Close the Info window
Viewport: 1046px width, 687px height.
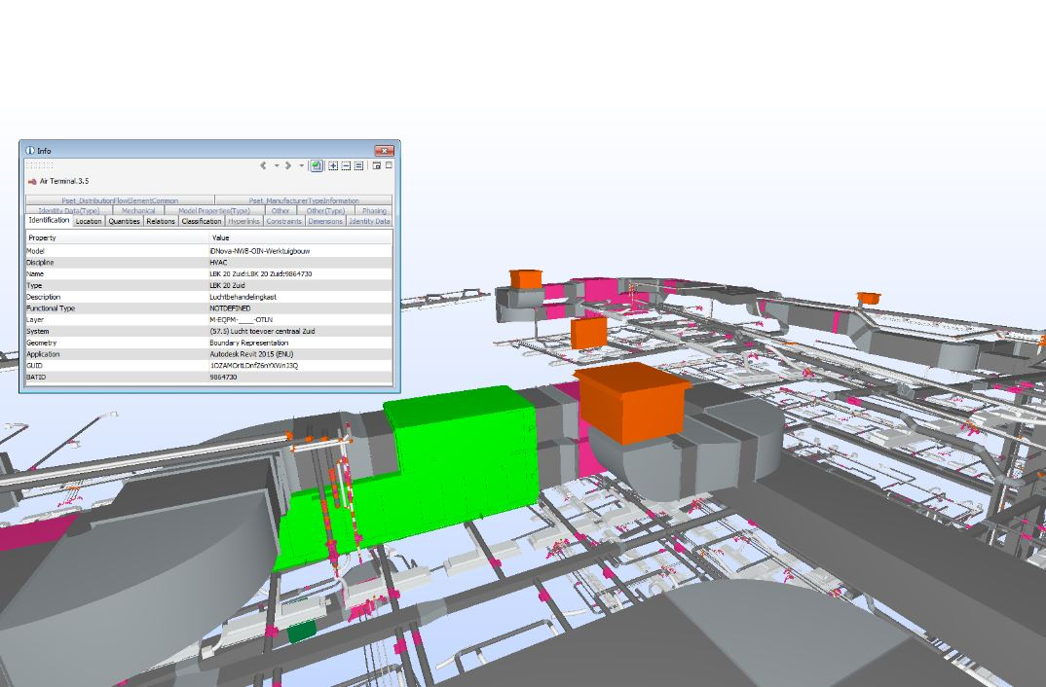pos(385,151)
